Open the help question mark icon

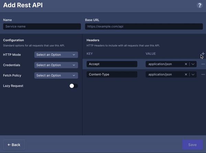(199, 5)
